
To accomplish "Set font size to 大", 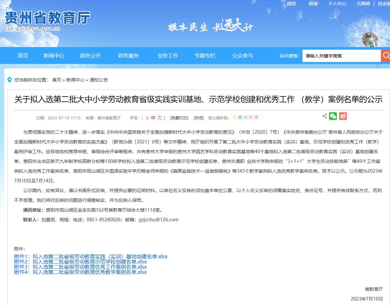I will pos(160,118).
